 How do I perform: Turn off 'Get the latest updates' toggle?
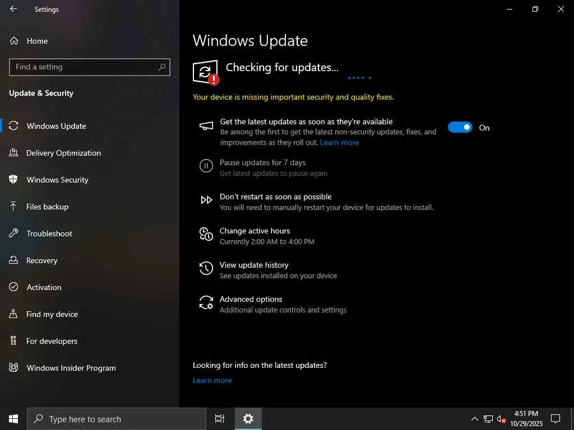[460, 127]
